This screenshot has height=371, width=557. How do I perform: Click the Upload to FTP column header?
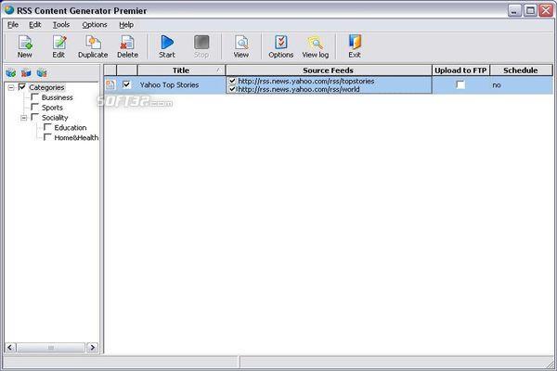pyautogui.click(x=460, y=70)
